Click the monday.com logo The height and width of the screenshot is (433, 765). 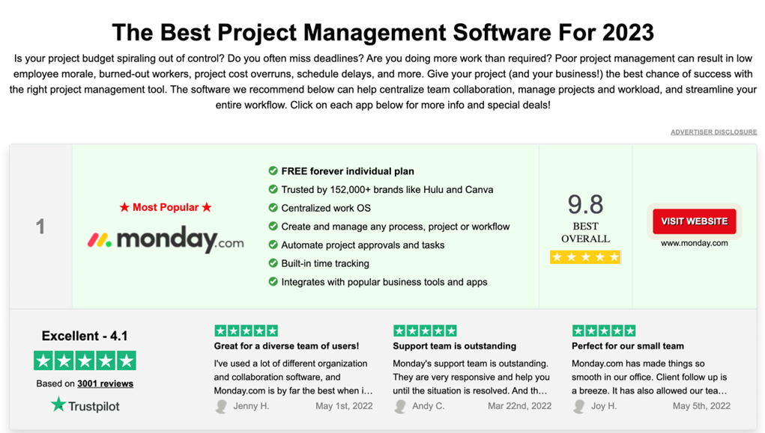pos(166,239)
